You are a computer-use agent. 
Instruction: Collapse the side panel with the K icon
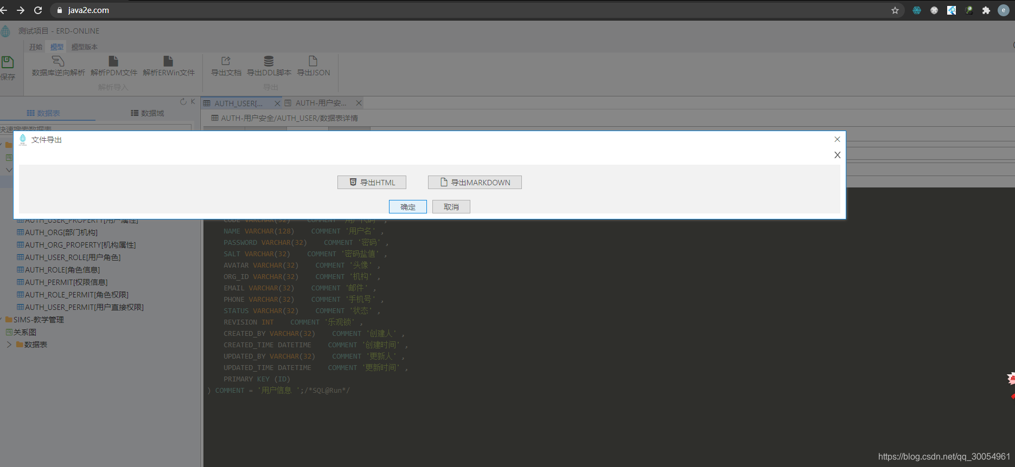(193, 101)
